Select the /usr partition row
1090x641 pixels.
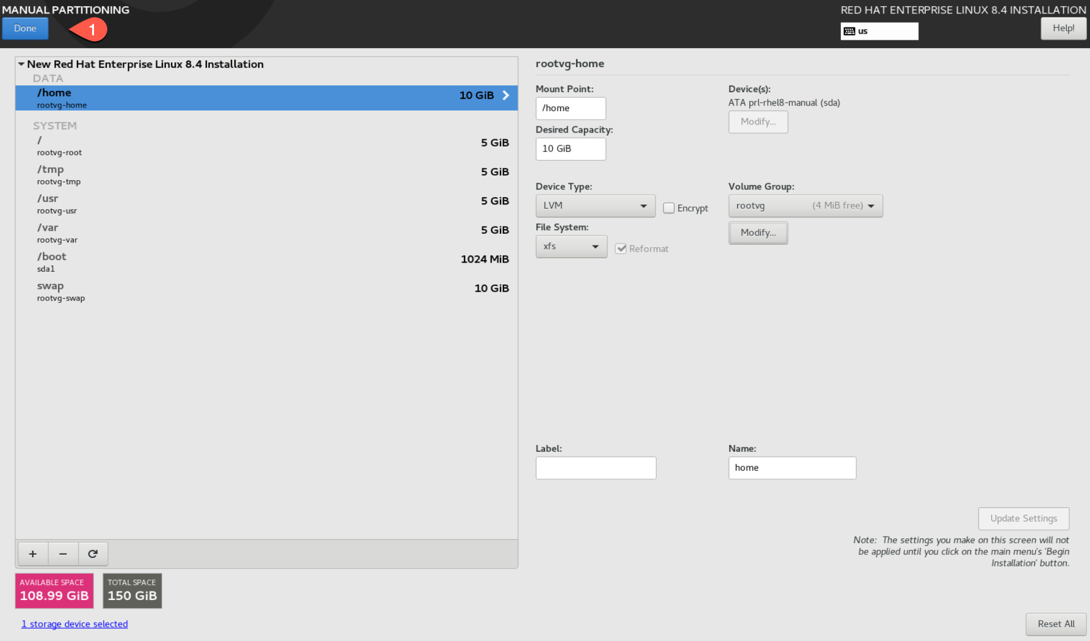click(x=267, y=204)
